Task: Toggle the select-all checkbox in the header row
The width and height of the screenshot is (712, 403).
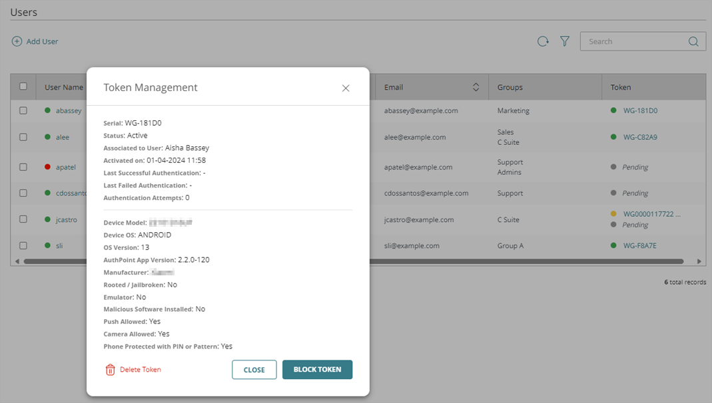Action: (23, 86)
